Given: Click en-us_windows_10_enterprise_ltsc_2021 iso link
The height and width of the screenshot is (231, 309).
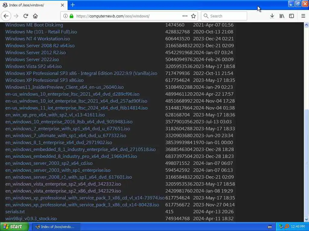Looking at the screenshot, I should (72, 94).
